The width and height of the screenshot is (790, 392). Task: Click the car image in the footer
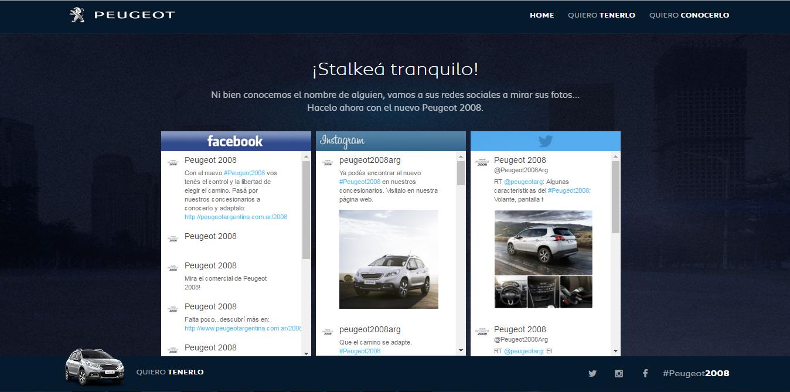pos(94,367)
